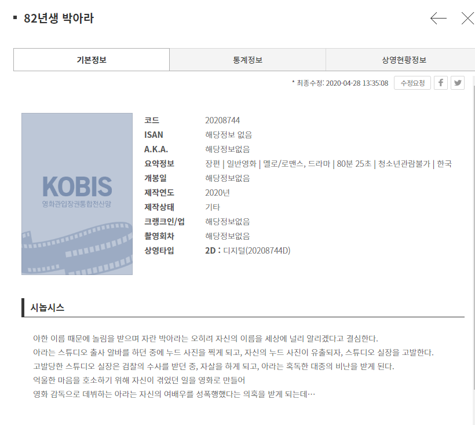The width and height of the screenshot is (475, 425).
Task: Click the 한국 country text in 요약정보
Action: (x=444, y=164)
